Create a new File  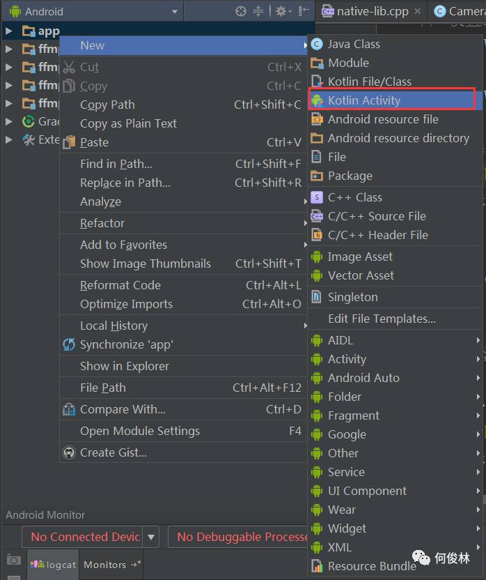point(395,158)
